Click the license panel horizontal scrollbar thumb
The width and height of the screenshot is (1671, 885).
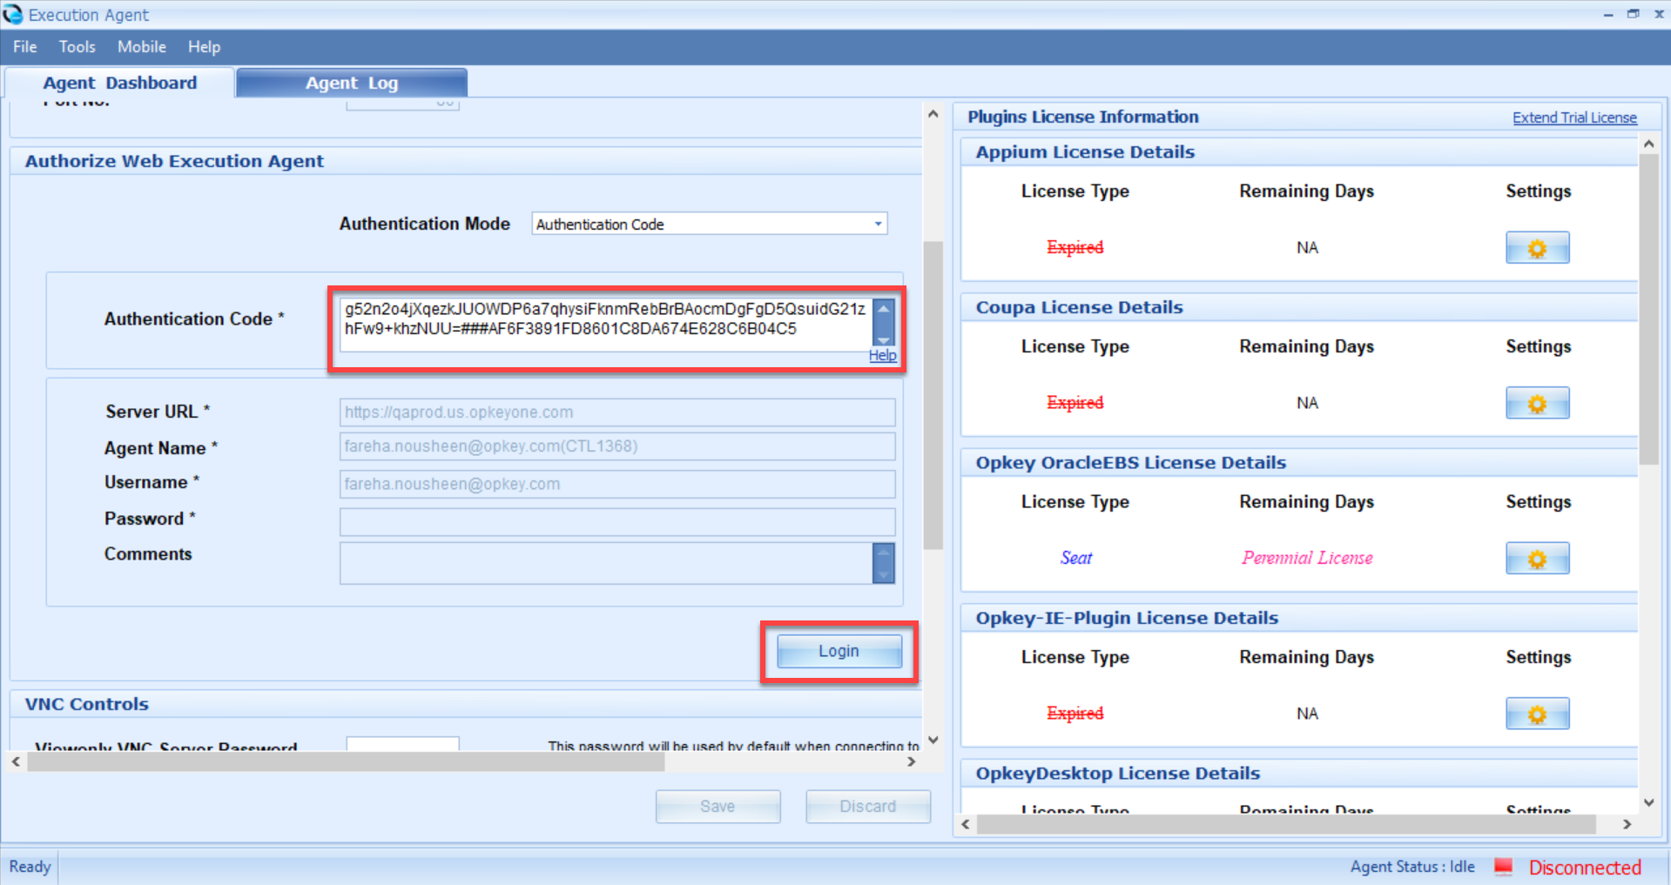pyautogui.click(x=1286, y=824)
